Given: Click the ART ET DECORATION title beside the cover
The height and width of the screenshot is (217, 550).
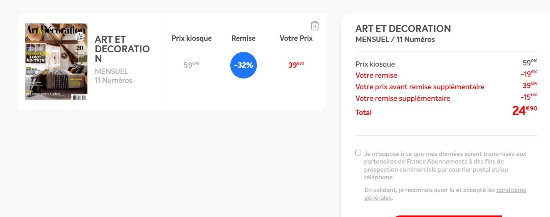Looking at the screenshot, I should coord(122,49).
